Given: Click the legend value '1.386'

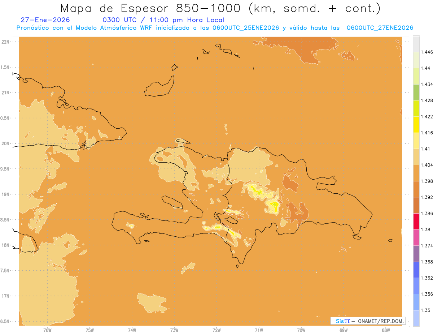Looking at the screenshot, I should pyautogui.click(x=427, y=213).
